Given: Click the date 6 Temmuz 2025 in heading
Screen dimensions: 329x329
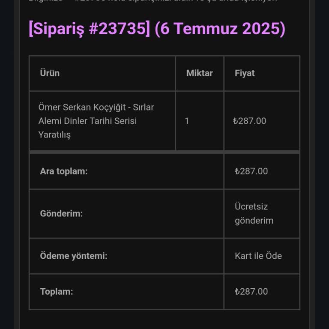Looking at the screenshot, I should click(x=220, y=29).
